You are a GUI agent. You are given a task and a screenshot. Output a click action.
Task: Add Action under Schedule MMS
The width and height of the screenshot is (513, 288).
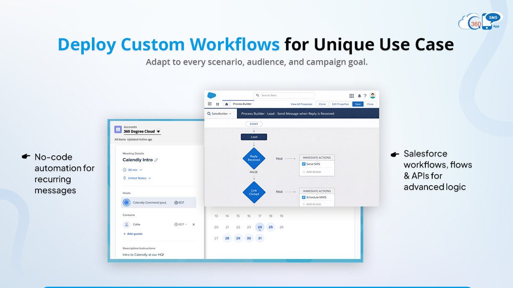[312, 204]
